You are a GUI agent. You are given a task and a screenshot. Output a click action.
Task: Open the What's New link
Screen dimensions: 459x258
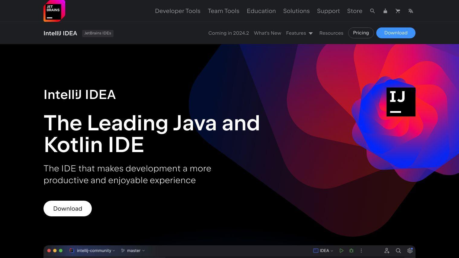(x=268, y=33)
